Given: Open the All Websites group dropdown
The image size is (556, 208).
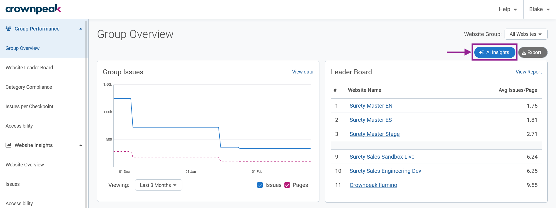Looking at the screenshot, I should [526, 34].
